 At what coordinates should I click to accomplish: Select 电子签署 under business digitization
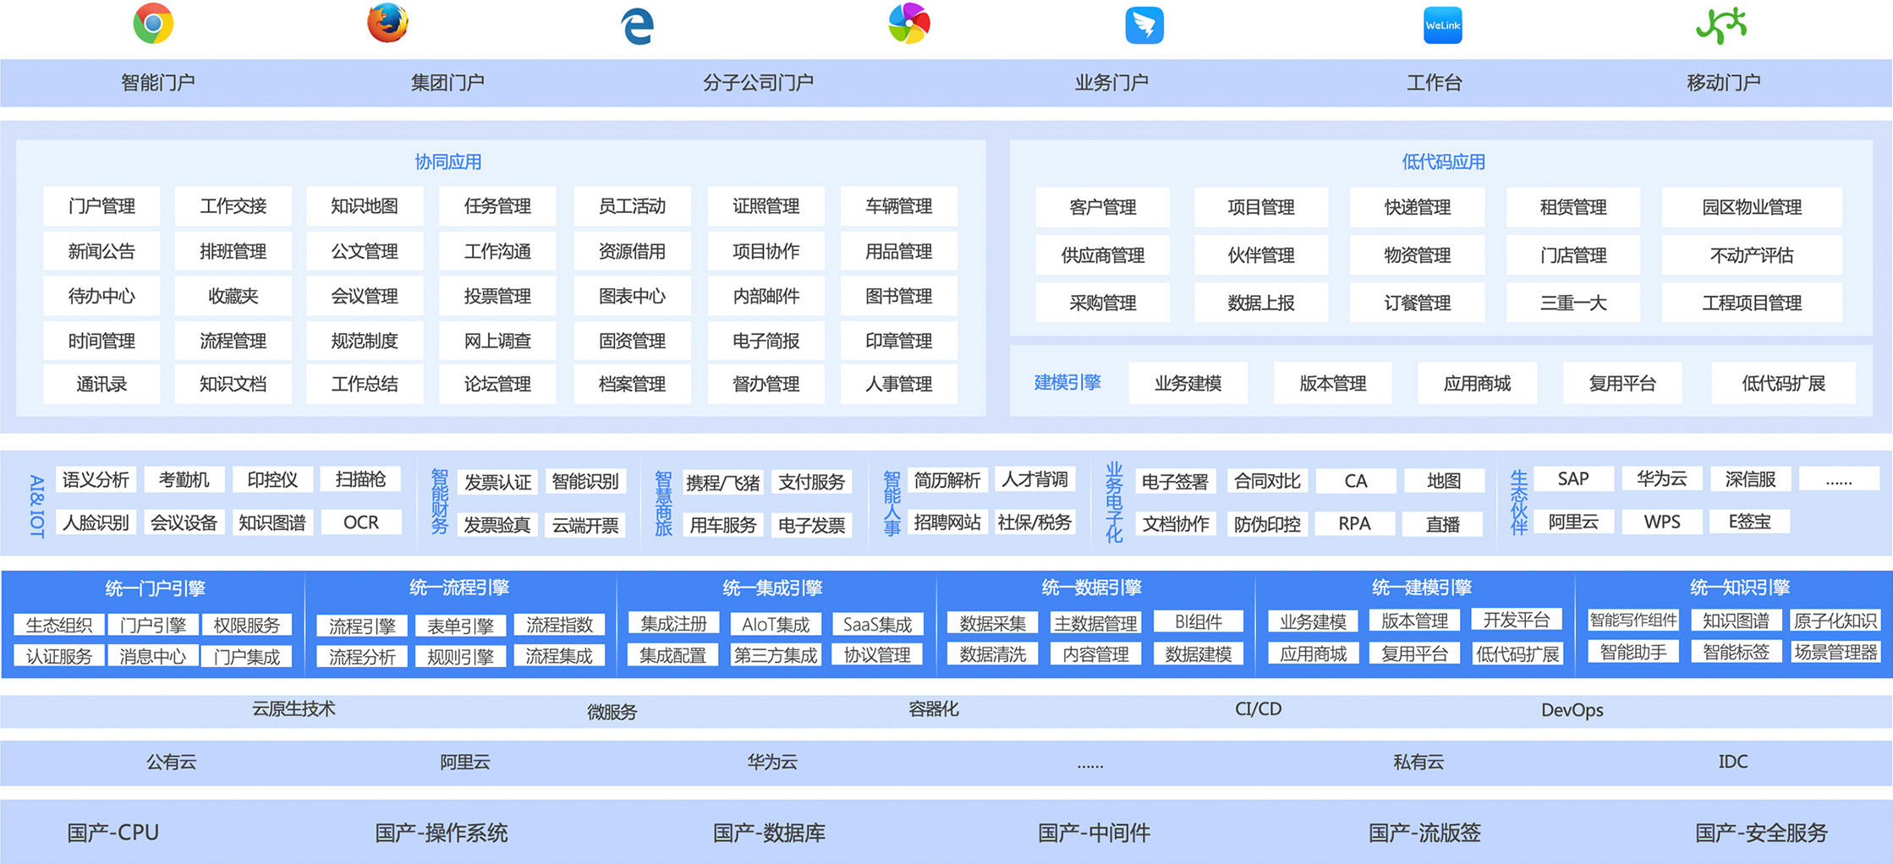(1175, 482)
